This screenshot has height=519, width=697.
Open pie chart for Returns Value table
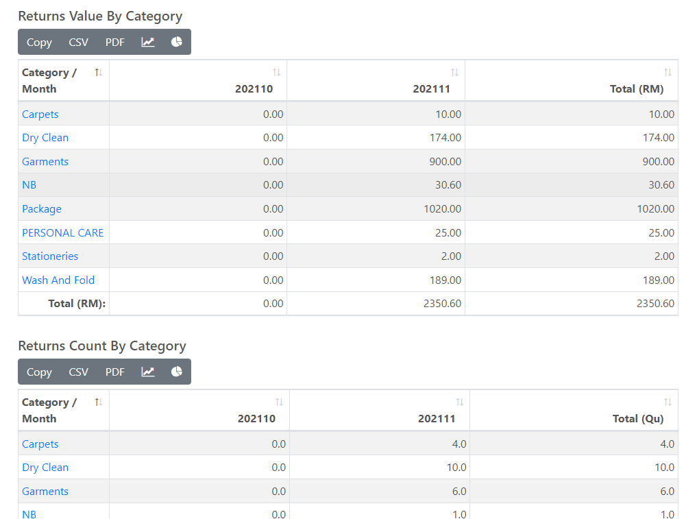pos(176,42)
